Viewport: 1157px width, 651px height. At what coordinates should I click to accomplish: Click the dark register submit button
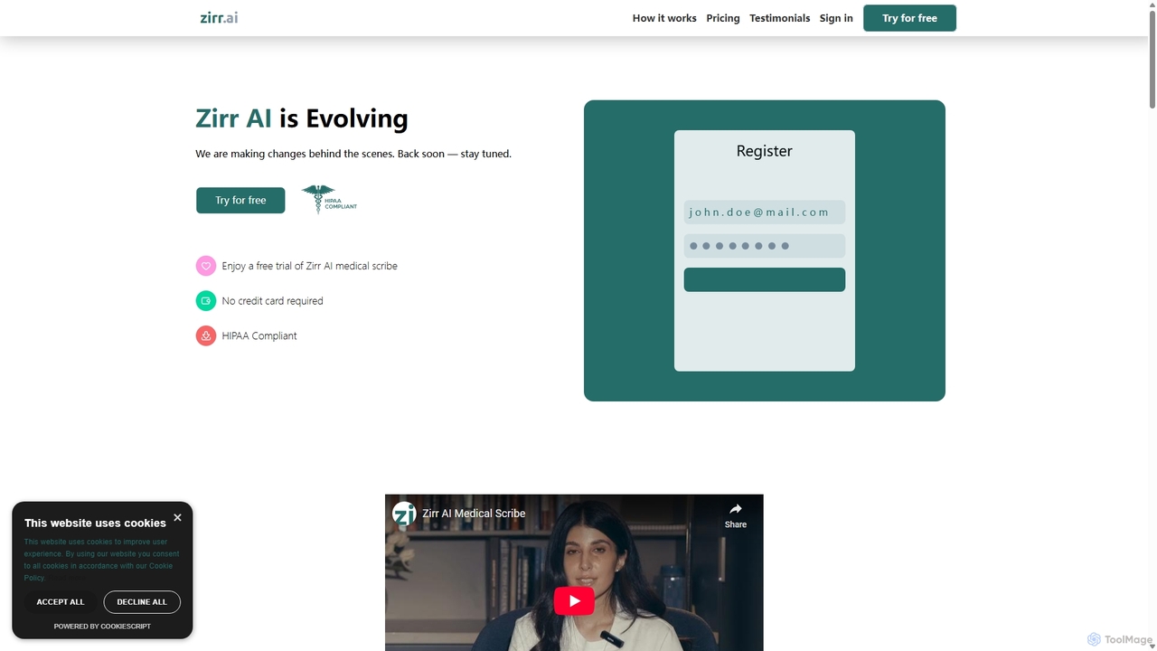pyautogui.click(x=765, y=279)
